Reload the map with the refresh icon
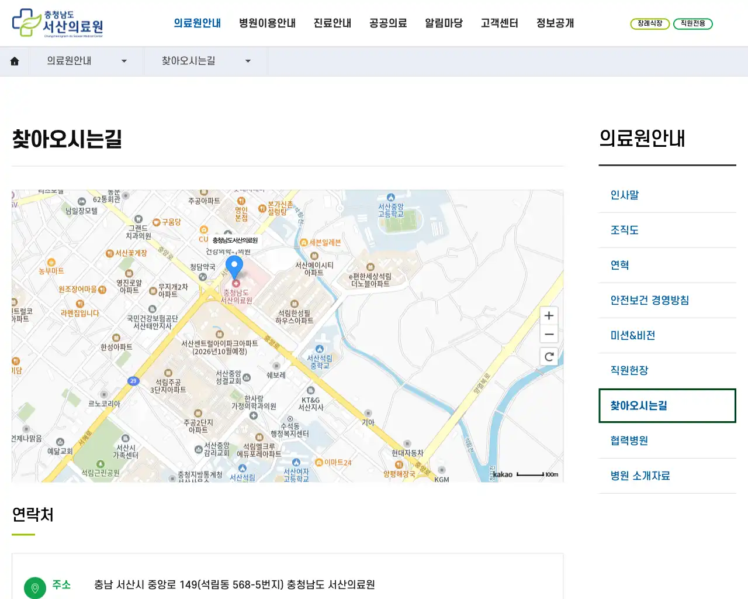748x599 pixels. click(x=549, y=356)
